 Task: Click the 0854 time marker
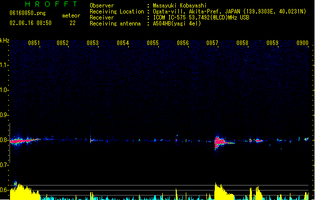point(123,43)
